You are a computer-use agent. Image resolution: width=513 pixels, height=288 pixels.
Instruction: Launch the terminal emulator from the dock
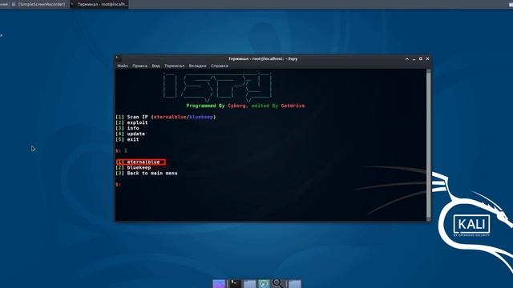coord(235,283)
